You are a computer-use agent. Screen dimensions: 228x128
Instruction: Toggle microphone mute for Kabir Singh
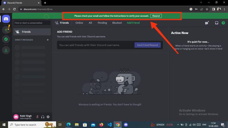pos(37,117)
